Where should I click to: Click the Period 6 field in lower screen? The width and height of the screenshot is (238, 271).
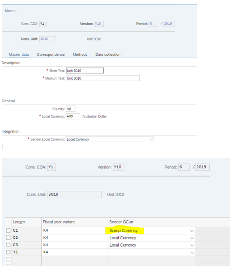184,167
